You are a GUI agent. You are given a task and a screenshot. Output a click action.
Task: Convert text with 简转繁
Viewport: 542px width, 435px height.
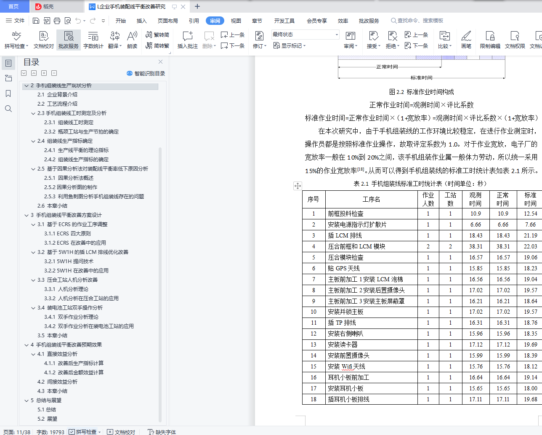[x=157, y=46]
